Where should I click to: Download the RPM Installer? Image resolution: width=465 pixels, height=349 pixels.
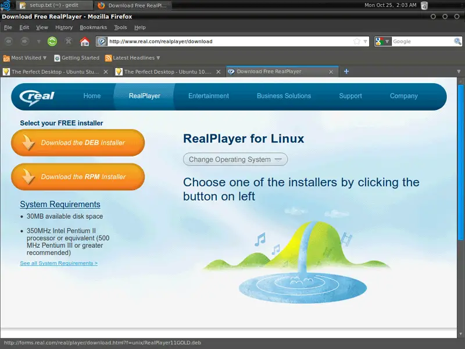coord(78,177)
